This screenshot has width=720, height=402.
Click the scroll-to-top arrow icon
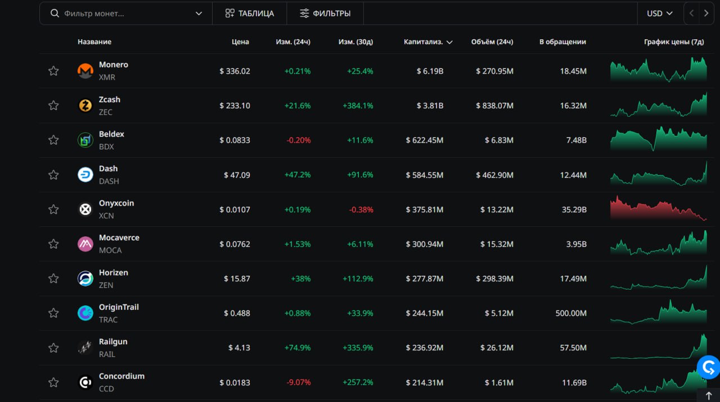[x=708, y=395]
